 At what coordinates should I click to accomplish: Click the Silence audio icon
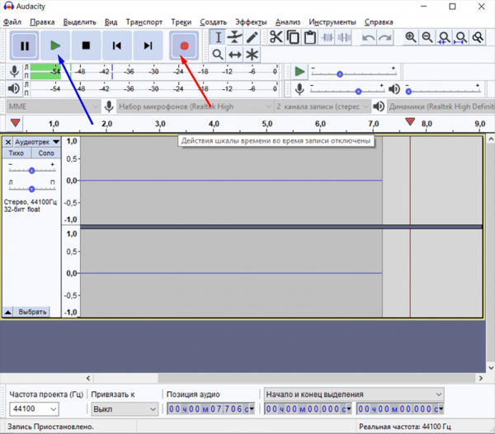pos(344,37)
